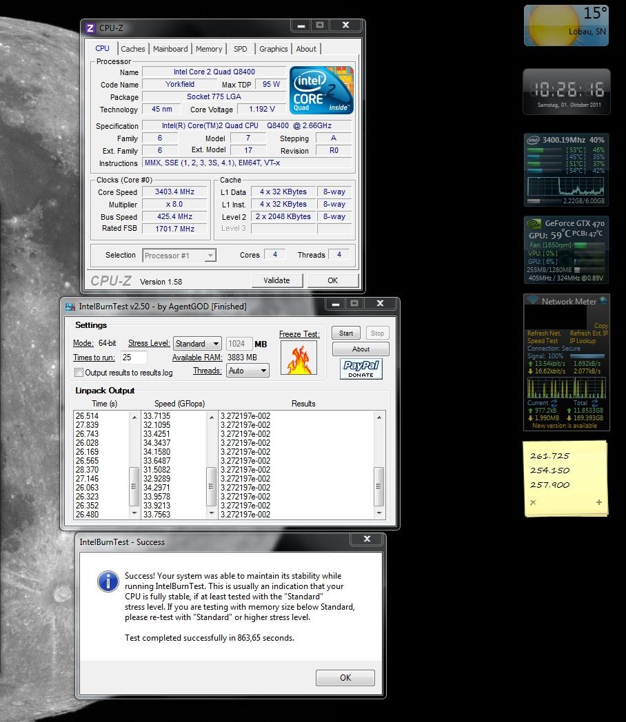Click the Signal strength bar on Network Meter
Image resolution: width=626 pixels, height=722 pixels.
click(x=587, y=356)
